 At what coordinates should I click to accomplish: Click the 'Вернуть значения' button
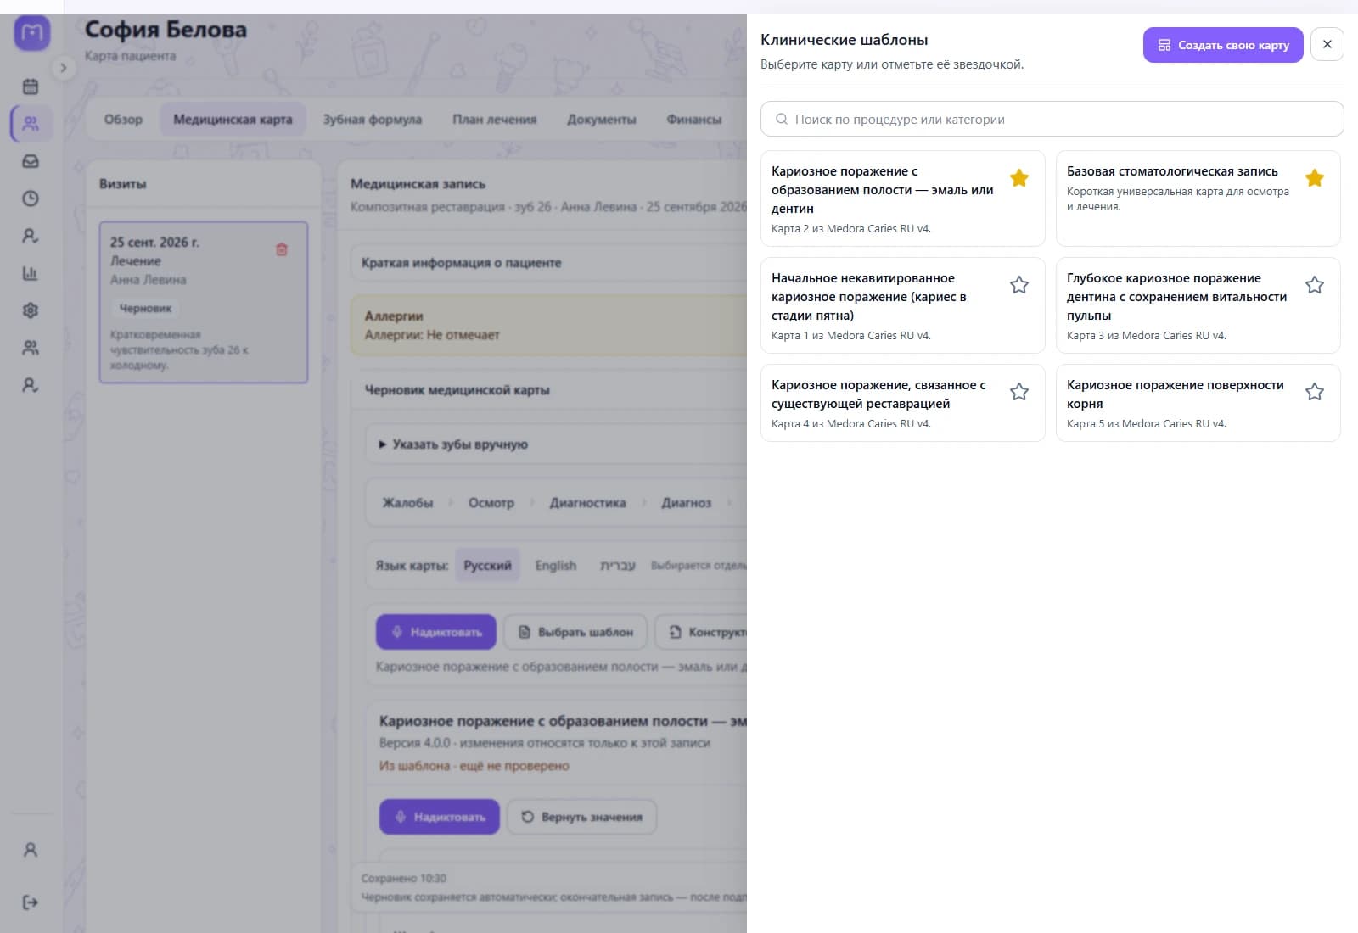581,817
